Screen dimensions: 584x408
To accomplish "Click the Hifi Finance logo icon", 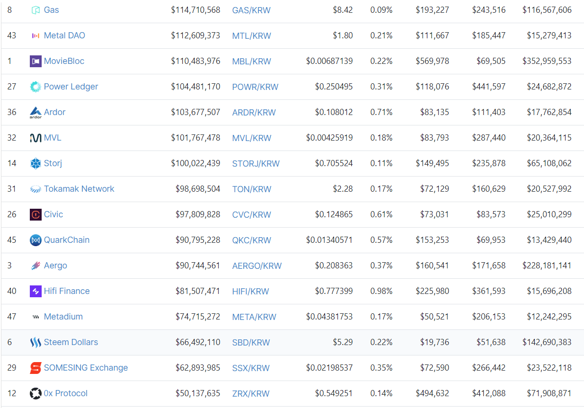I will coord(35,291).
